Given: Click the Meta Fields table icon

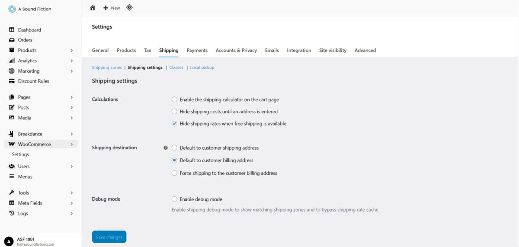Looking at the screenshot, I should pyautogui.click(x=12, y=203).
